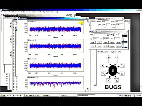Click the density button
Viewport: 142px width, 106px height.
[118, 42]
